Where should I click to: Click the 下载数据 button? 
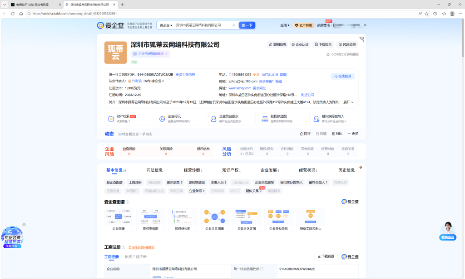coord(326,257)
